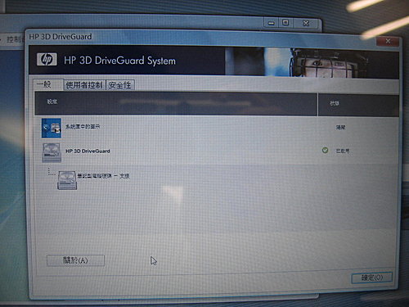The image size is (409, 307).
Task: Click the enabled status text beside checkmark
Action: coord(343,151)
